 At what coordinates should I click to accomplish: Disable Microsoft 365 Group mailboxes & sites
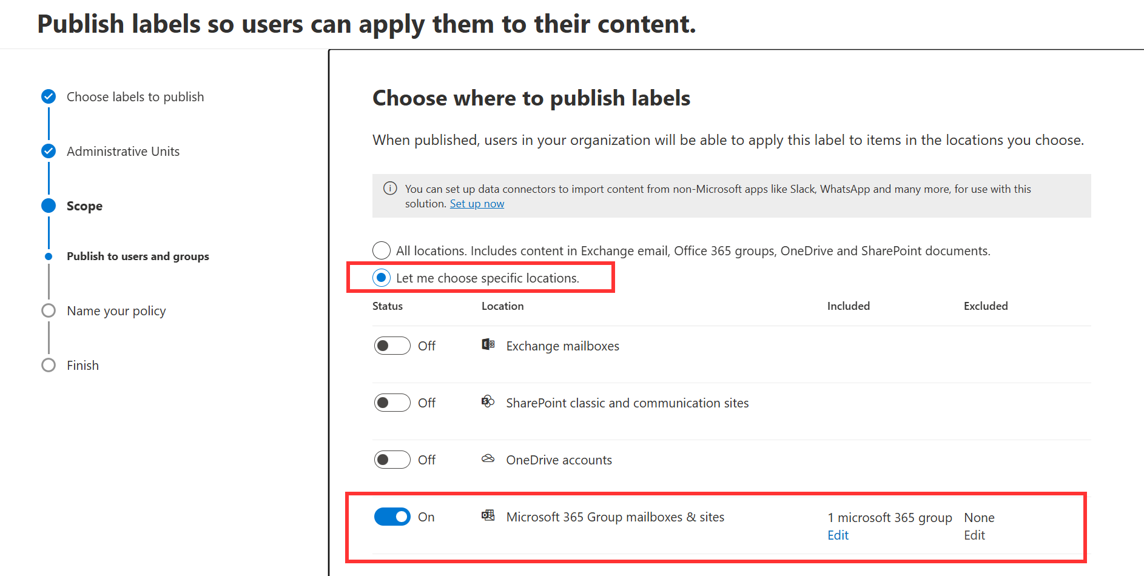click(x=392, y=517)
